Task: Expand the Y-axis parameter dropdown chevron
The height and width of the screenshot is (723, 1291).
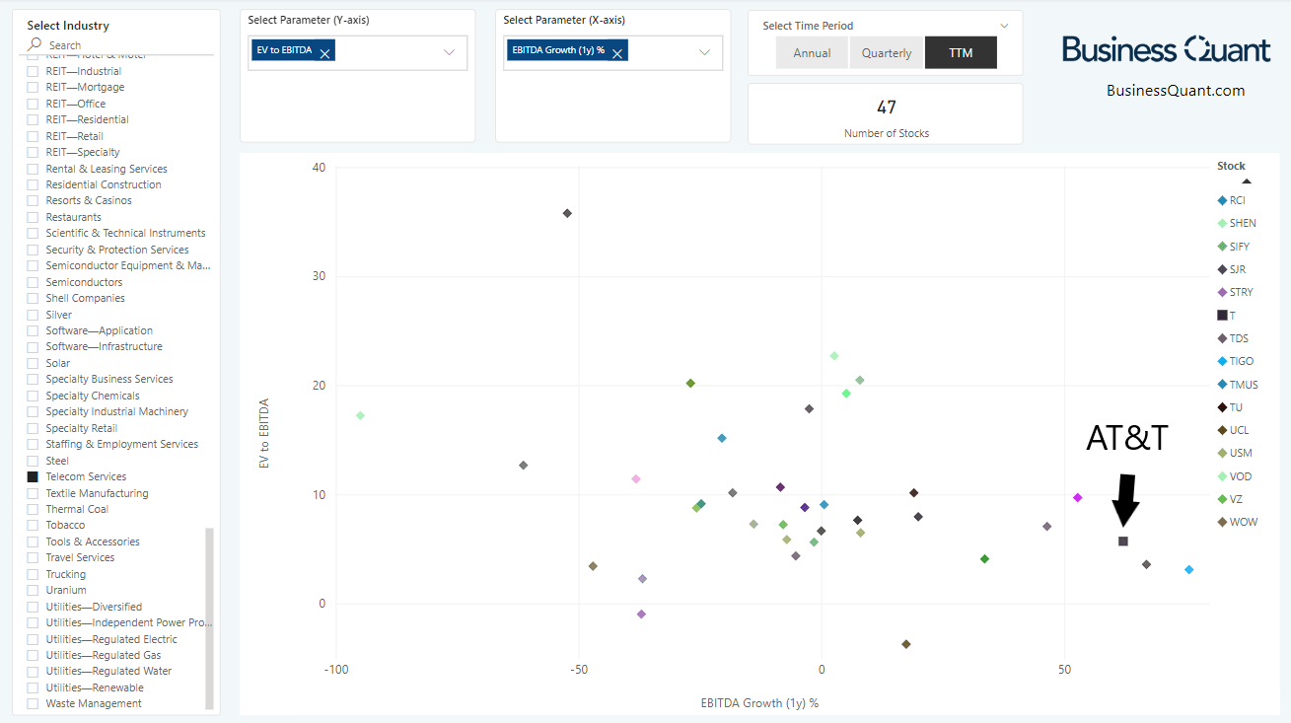Action: pyautogui.click(x=449, y=52)
